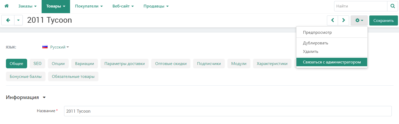
Task: Open the Заказы dropdown menu
Action: coord(27,6)
